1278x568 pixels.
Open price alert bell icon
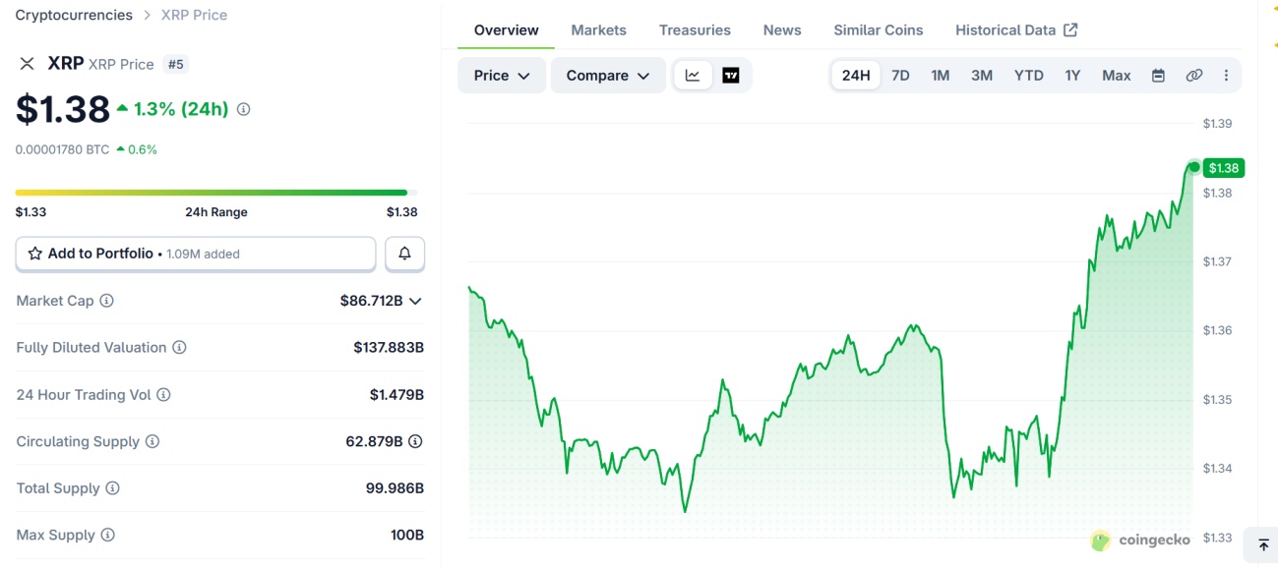[x=404, y=254]
